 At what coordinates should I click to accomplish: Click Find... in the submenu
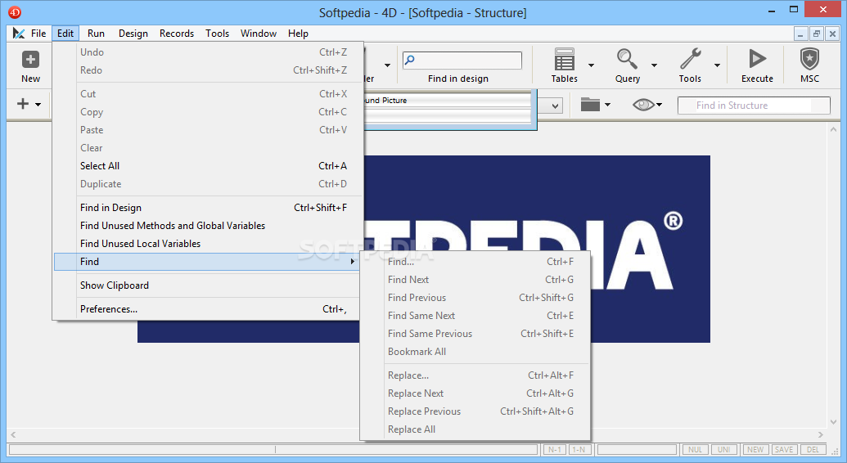[x=475, y=262]
